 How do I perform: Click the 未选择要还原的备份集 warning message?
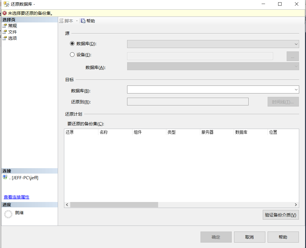click(30, 13)
